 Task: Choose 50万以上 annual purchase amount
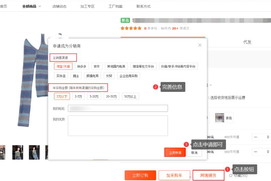click(131, 97)
